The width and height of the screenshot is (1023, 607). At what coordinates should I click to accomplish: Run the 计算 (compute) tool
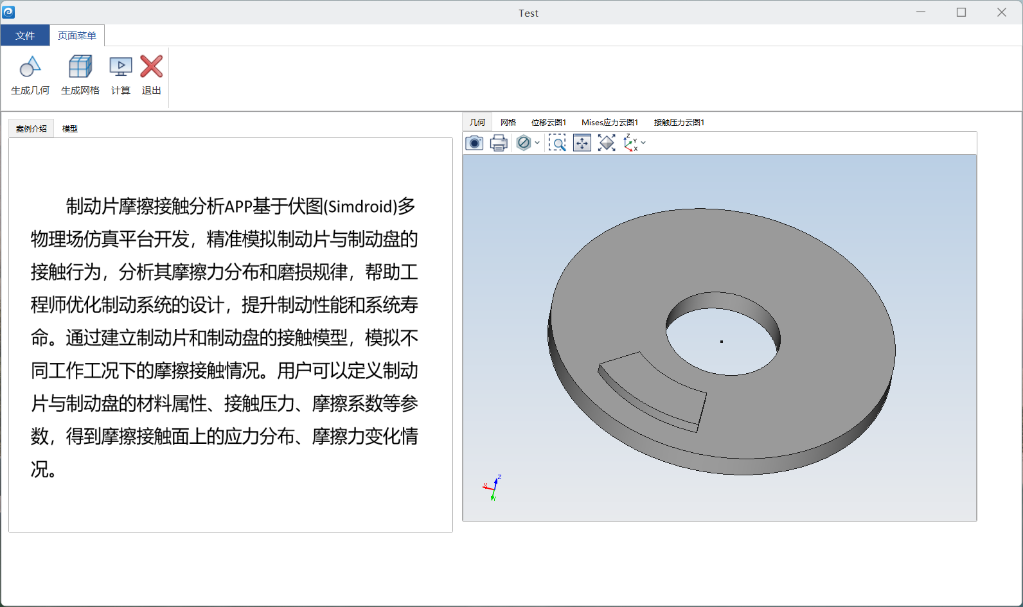121,67
